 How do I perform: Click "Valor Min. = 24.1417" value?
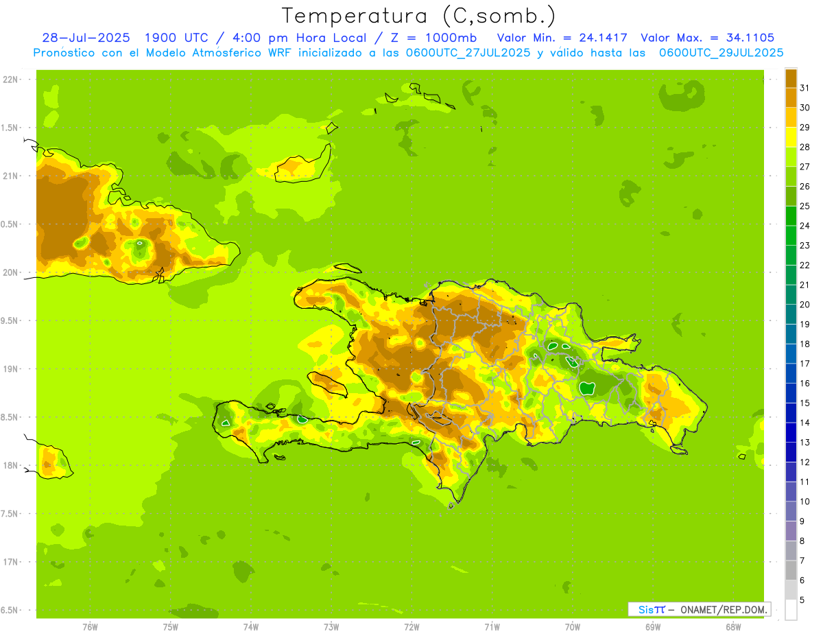[x=562, y=38]
